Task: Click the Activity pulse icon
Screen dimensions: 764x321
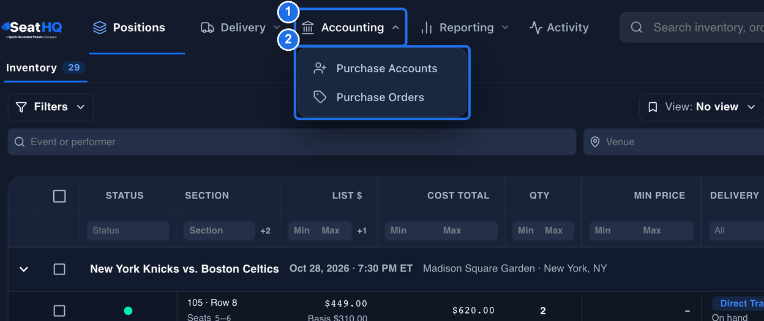Action: coord(536,28)
